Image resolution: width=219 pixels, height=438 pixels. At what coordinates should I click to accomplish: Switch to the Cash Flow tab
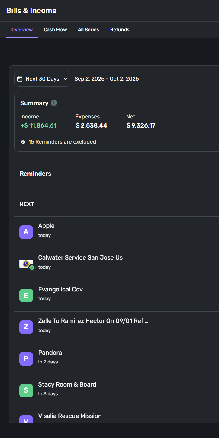pyautogui.click(x=55, y=30)
